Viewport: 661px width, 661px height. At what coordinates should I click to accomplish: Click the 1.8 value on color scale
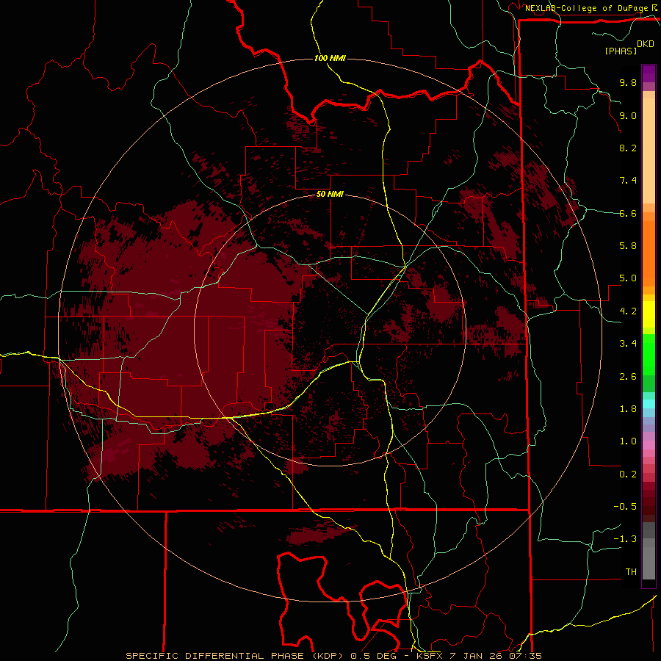coord(628,409)
